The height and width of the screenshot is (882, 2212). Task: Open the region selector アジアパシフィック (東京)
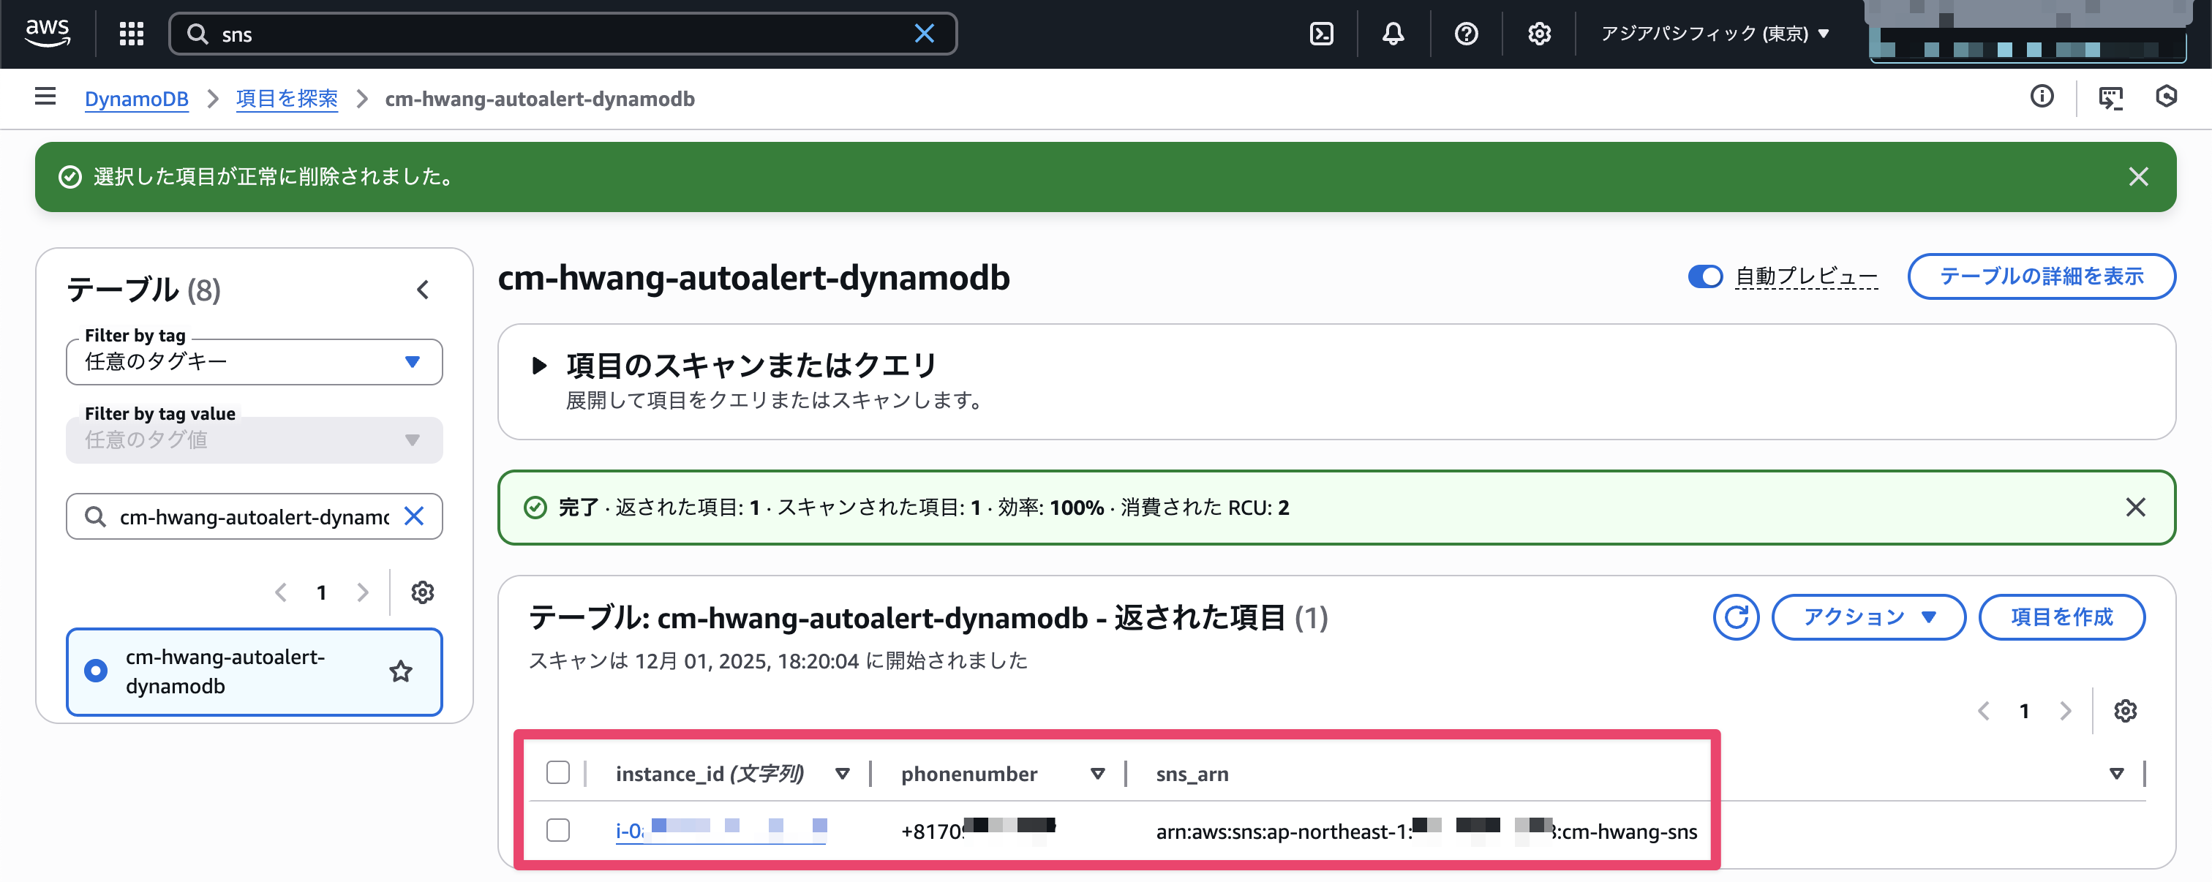pos(1714,34)
